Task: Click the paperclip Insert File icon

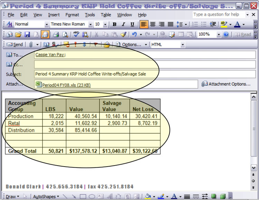Action: tap(31, 45)
